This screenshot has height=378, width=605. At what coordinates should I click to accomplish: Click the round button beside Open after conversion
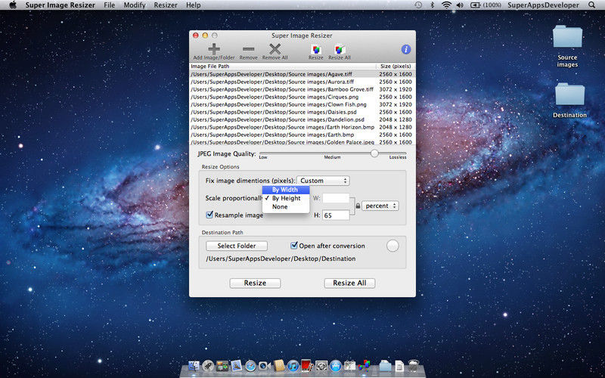(x=392, y=246)
